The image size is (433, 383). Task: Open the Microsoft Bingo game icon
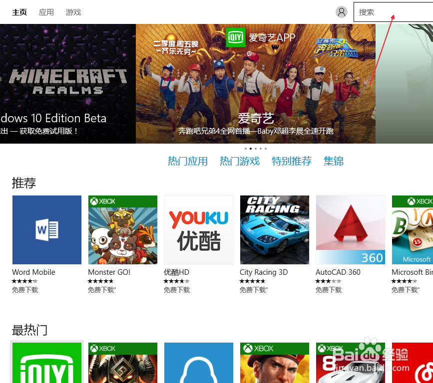pyautogui.click(x=413, y=230)
